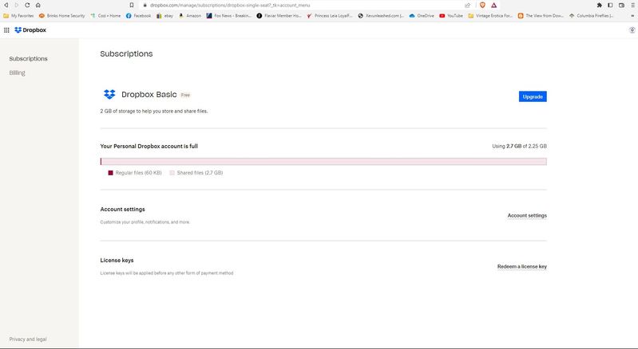Open the OneDrive bookmark
This screenshot has height=349, width=638.
422,16
